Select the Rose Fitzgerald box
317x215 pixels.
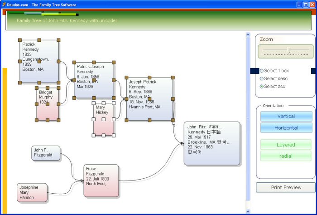(101, 181)
